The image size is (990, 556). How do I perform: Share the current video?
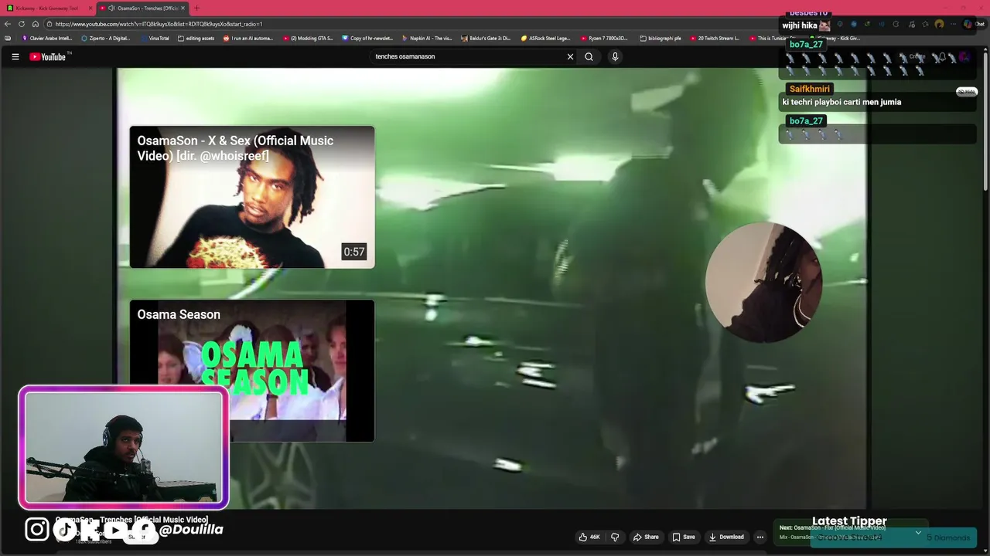646,537
